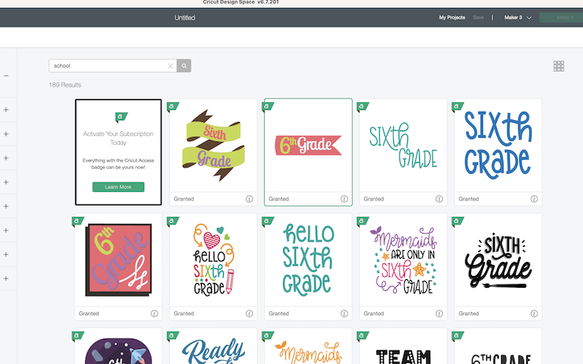
Task: Click the search field containing school
Action: [x=113, y=66]
